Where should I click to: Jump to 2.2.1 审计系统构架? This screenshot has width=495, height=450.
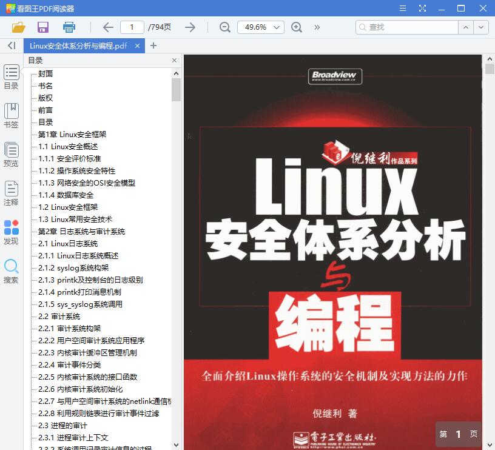(69, 329)
